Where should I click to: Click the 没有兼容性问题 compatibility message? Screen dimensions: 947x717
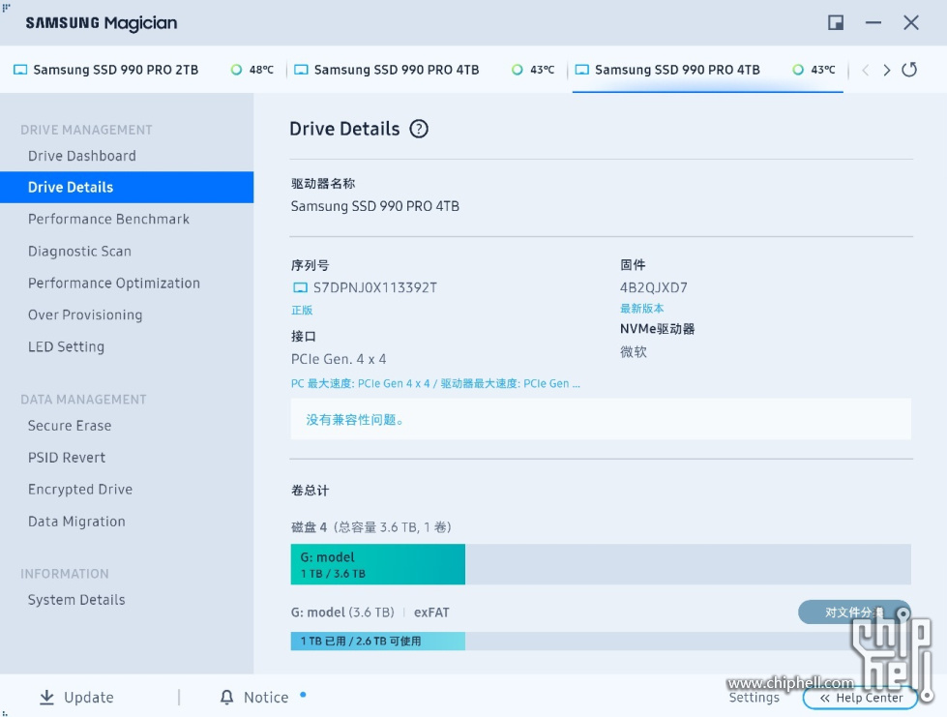pyautogui.click(x=601, y=419)
